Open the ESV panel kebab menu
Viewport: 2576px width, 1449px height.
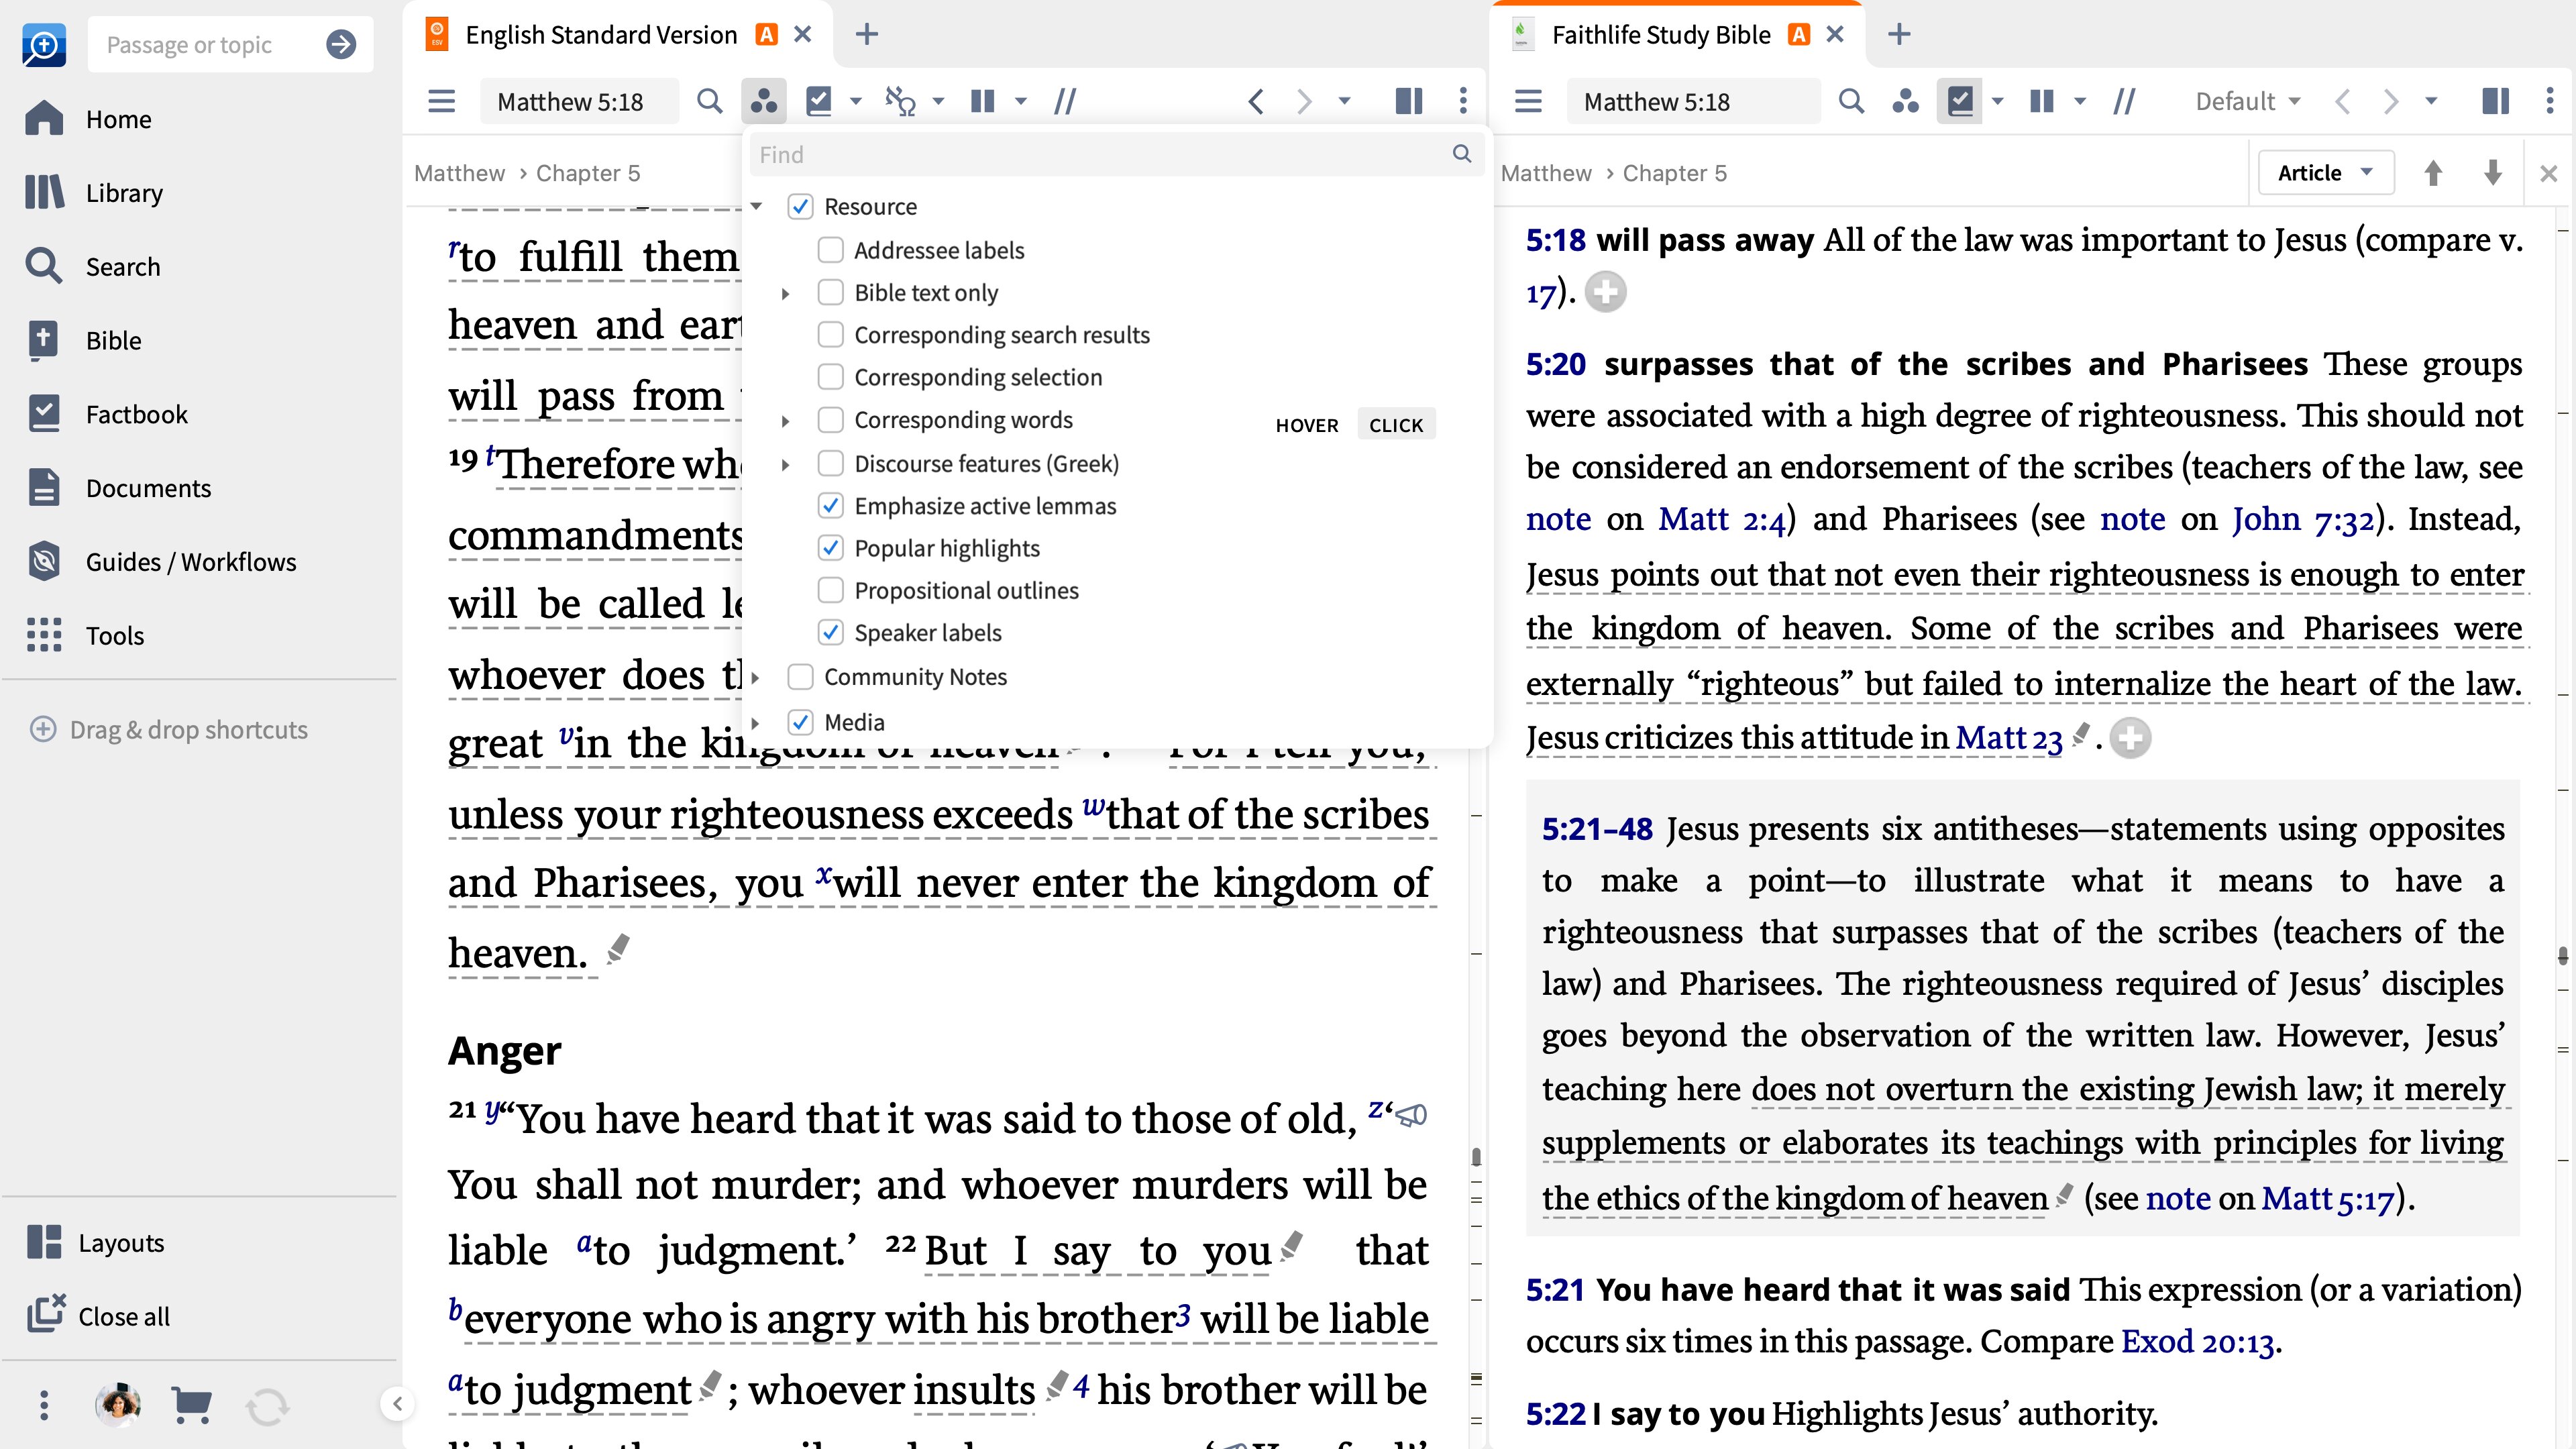(x=1463, y=101)
